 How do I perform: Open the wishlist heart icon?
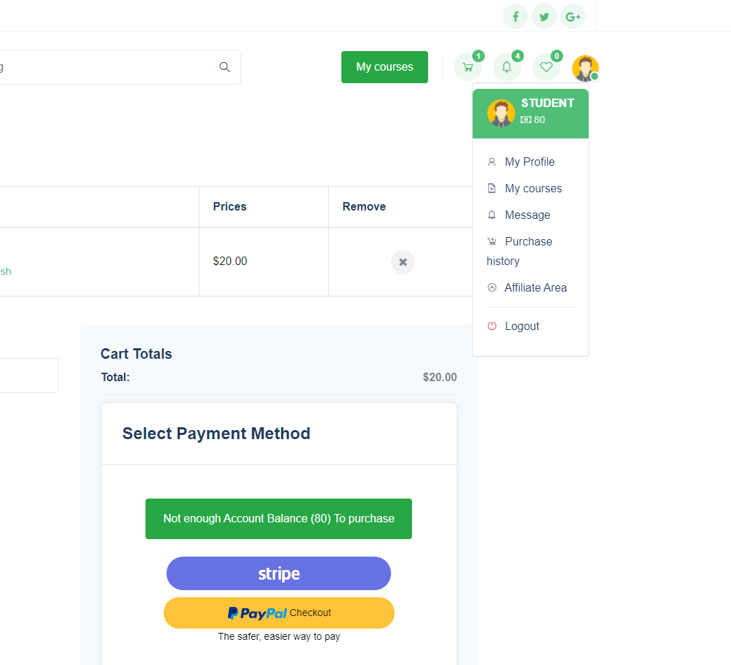546,67
